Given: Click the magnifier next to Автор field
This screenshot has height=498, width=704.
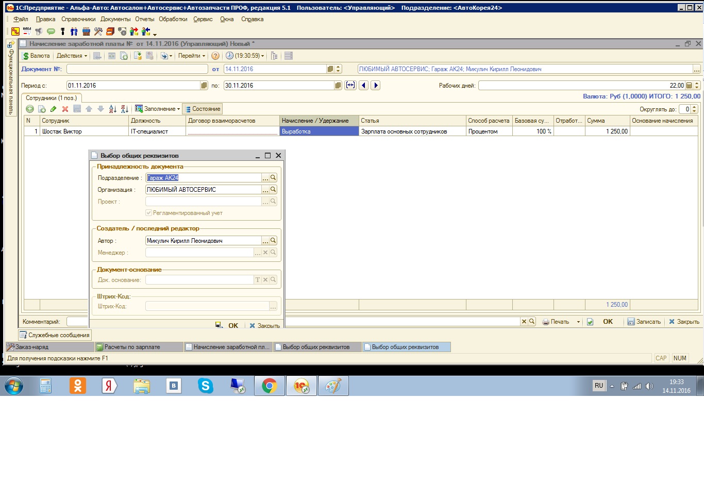Looking at the screenshot, I should pos(273,240).
